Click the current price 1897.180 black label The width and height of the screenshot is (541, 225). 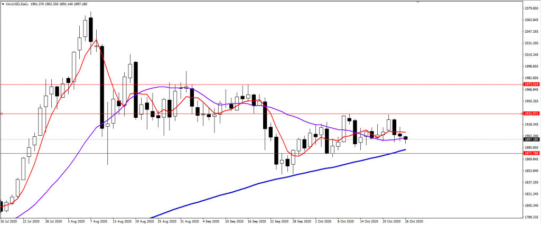coord(530,139)
